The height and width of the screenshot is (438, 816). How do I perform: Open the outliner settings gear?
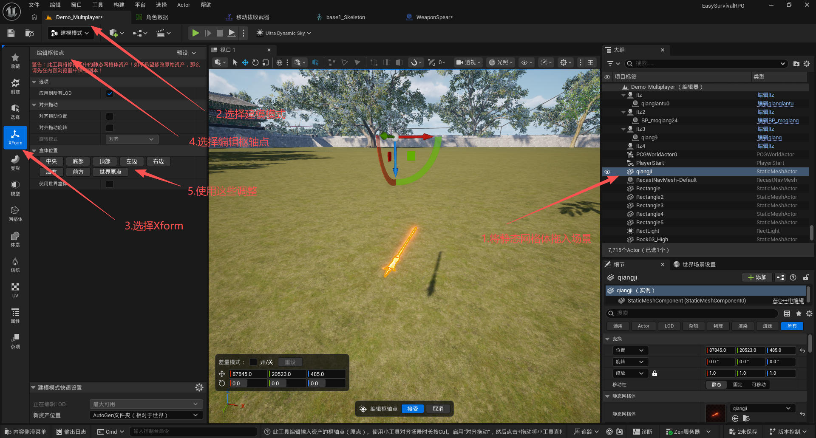(x=807, y=64)
